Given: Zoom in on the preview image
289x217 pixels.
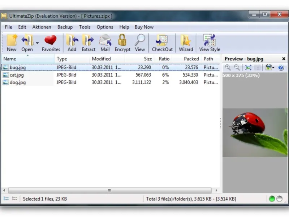Looking at the screenshot, I should coord(228,68).
